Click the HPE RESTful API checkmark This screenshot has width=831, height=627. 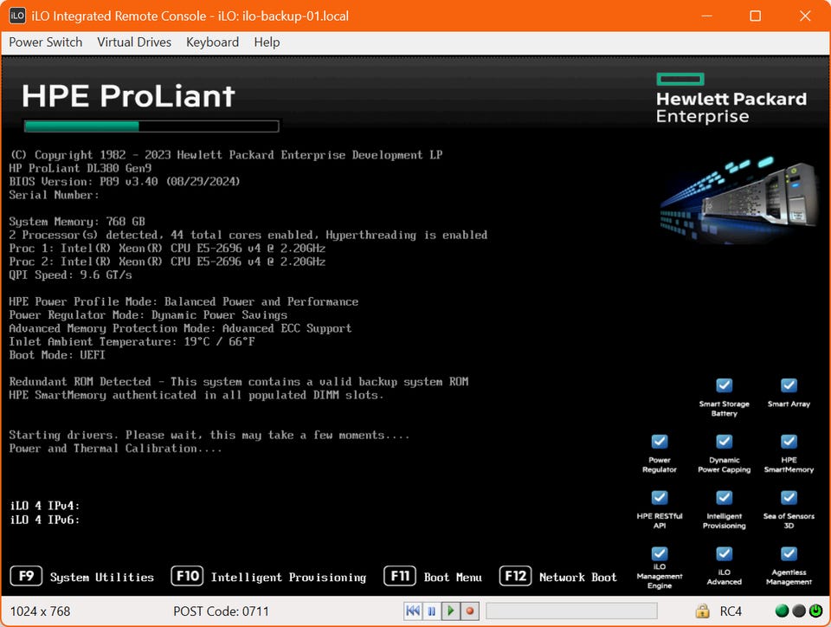coord(660,498)
